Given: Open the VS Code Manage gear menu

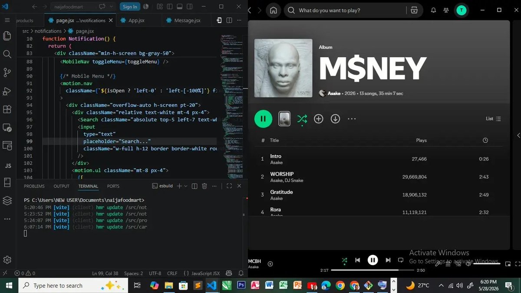Looking at the screenshot, I should (x=7, y=260).
